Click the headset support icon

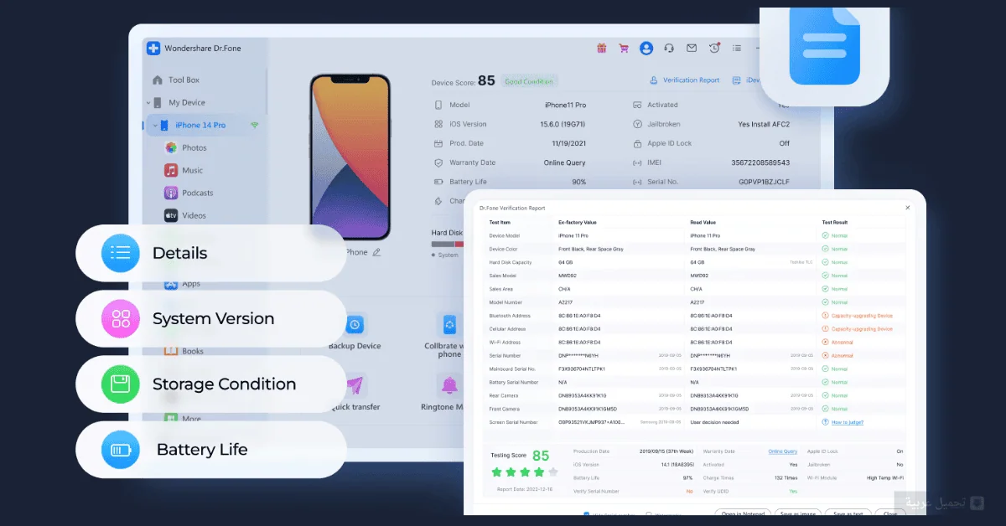point(669,49)
